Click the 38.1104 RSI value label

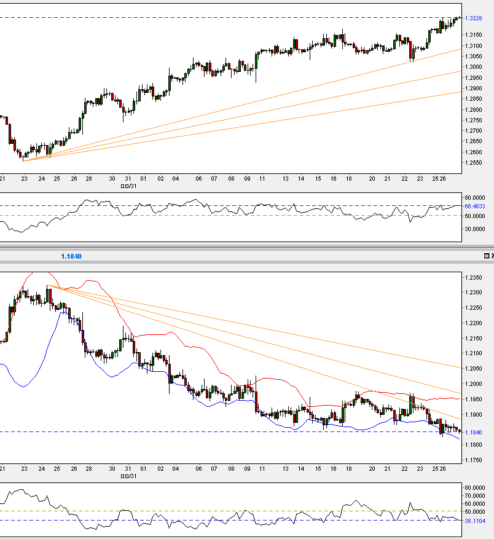coord(473,520)
